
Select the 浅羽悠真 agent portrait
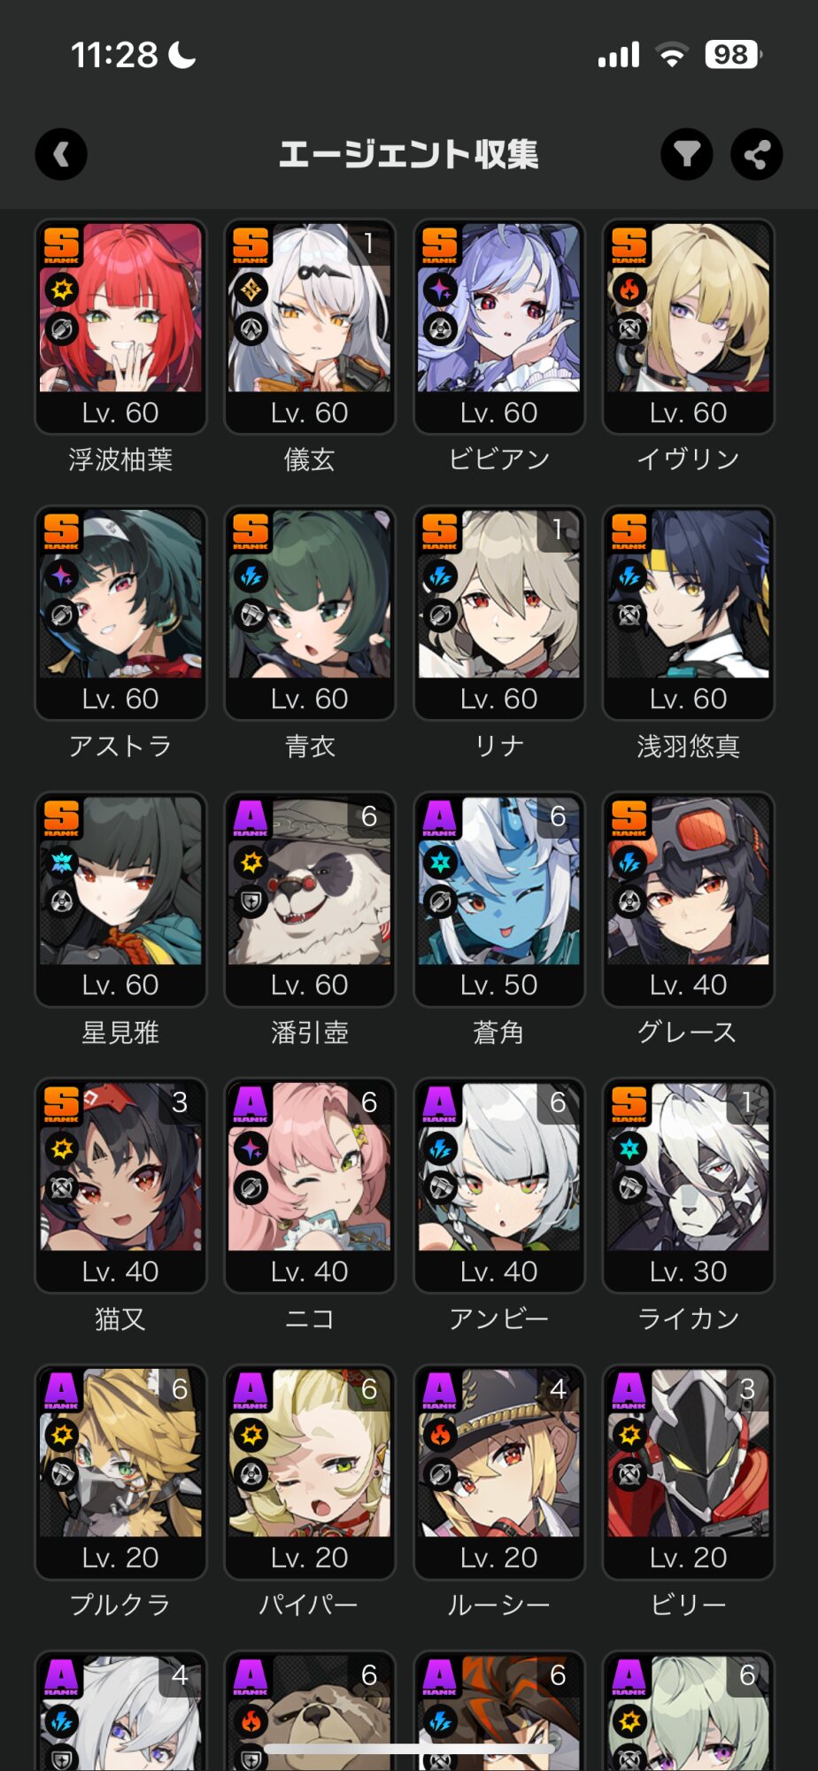click(x=688, y=593)
